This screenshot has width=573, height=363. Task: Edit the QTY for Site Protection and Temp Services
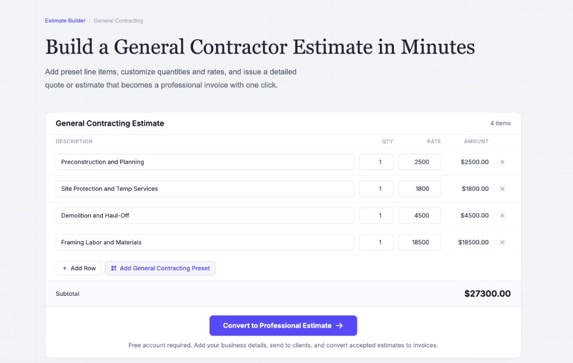coord(376,188)
